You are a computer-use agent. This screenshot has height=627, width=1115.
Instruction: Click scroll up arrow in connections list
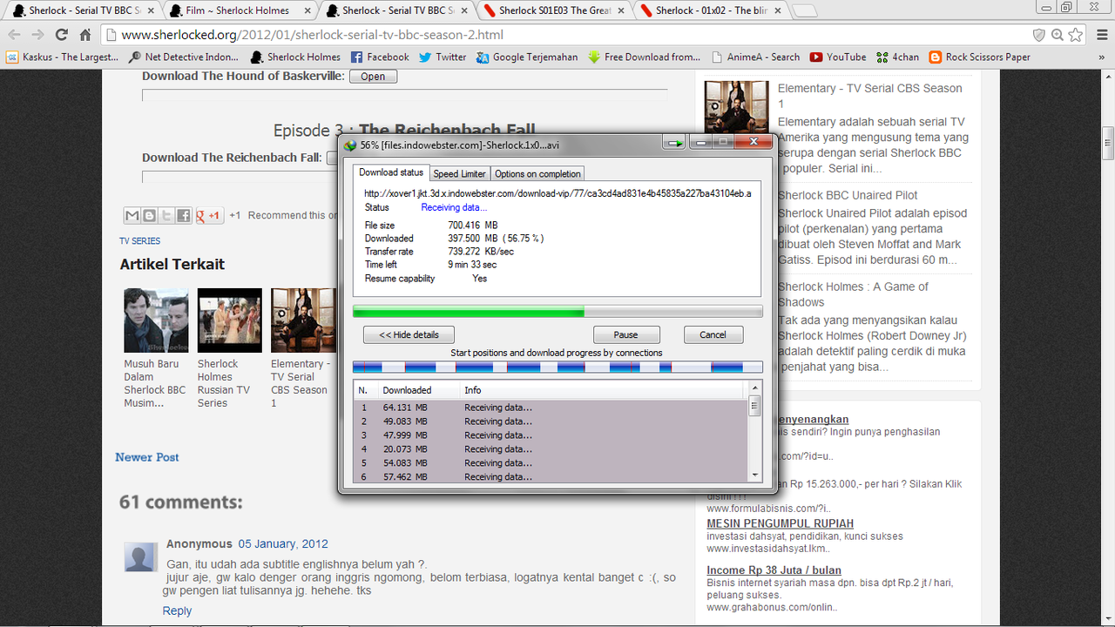(x=754, y=388)
